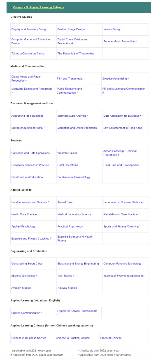The width and height of the screenshot is (151, 359).
Task: Select Hotel Operations link
Action: pyautogui.click(x=68, y=165)
